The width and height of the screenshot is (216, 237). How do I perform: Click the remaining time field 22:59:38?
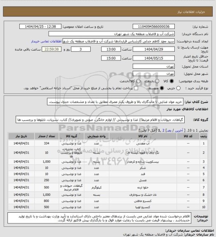(52, 49)
